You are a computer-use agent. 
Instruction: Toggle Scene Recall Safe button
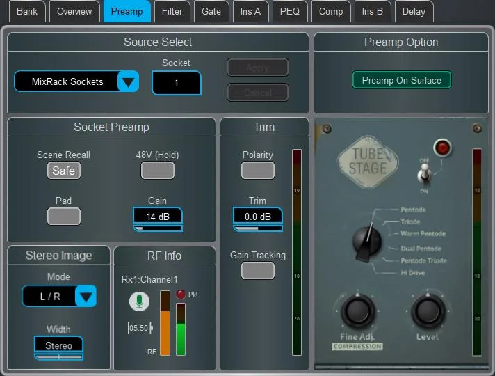[64, 171]
